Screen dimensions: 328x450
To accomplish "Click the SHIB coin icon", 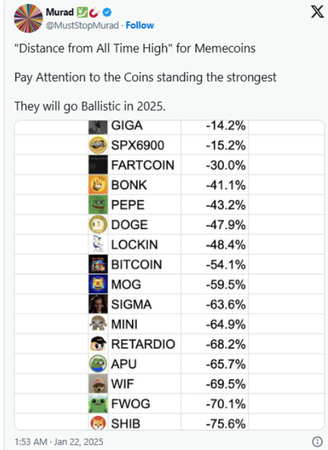I will 98,423.
